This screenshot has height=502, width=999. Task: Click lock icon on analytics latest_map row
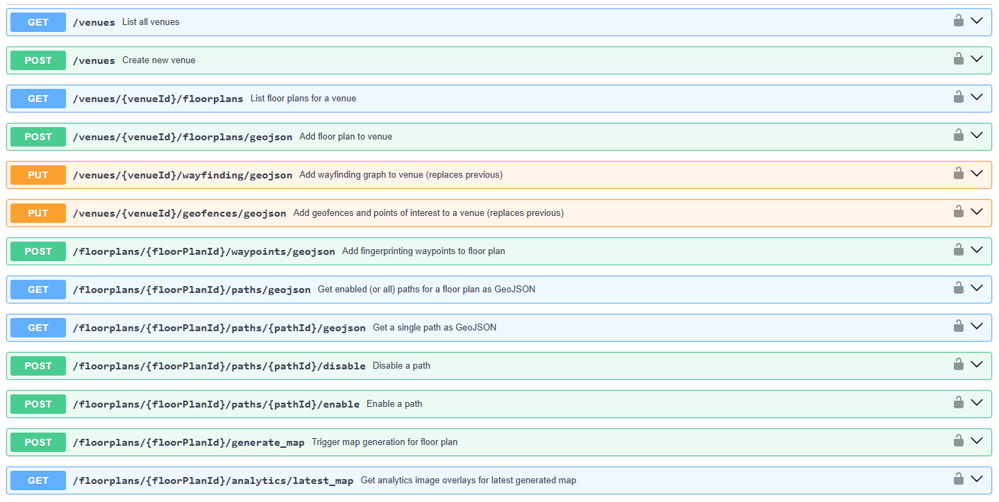point(958,479)
